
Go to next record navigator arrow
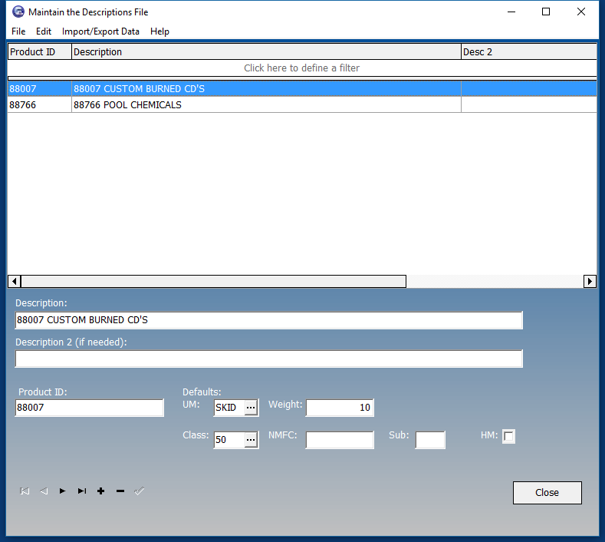[63, 491]
